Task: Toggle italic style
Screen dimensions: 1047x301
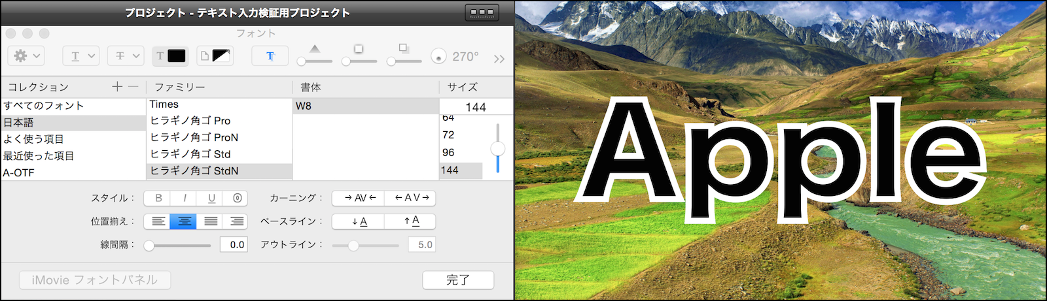Action: pos(185,198)
